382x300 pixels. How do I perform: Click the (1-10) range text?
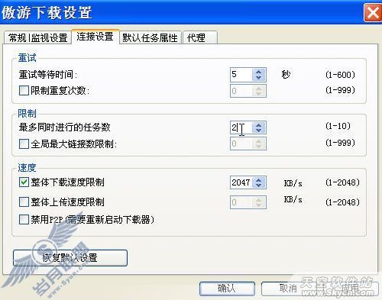(338, 126)
